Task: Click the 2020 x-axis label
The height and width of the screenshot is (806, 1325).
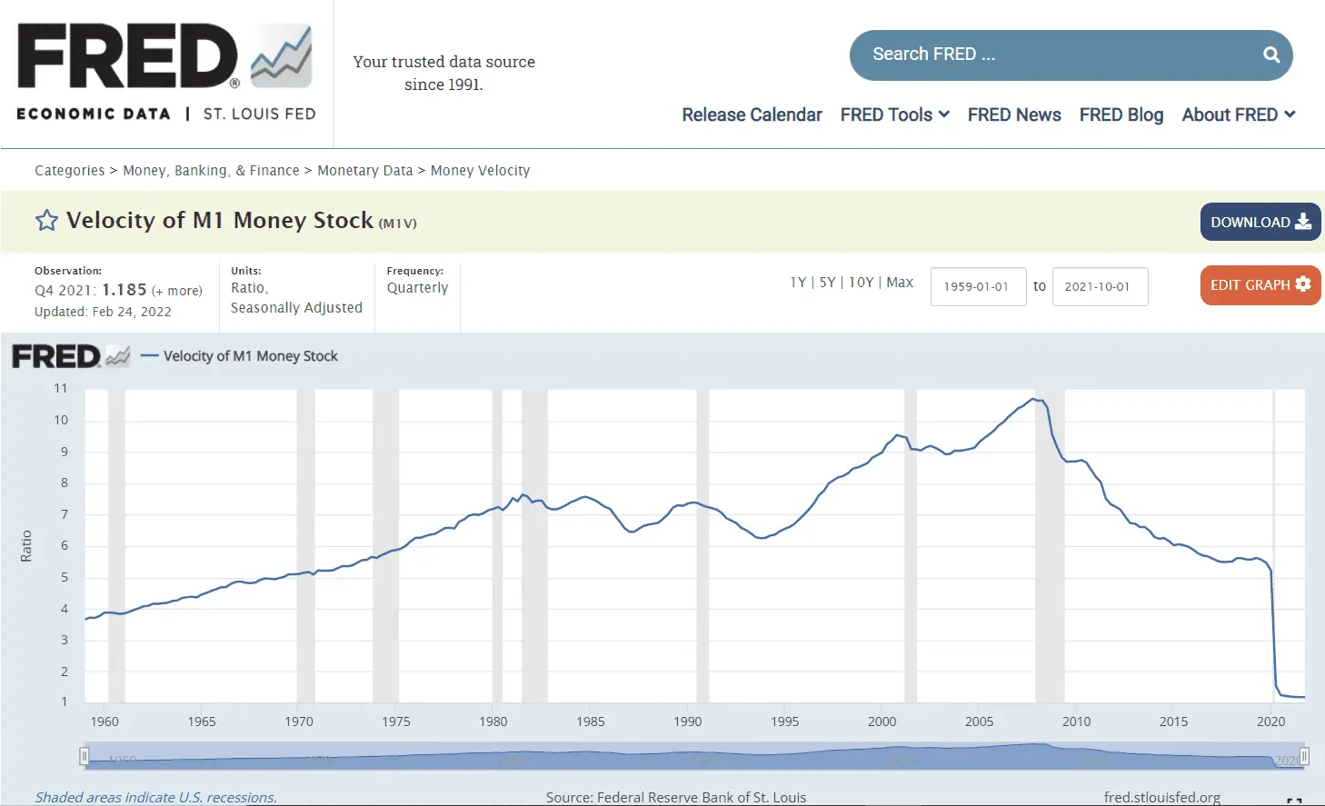Action: point(1270,721)
